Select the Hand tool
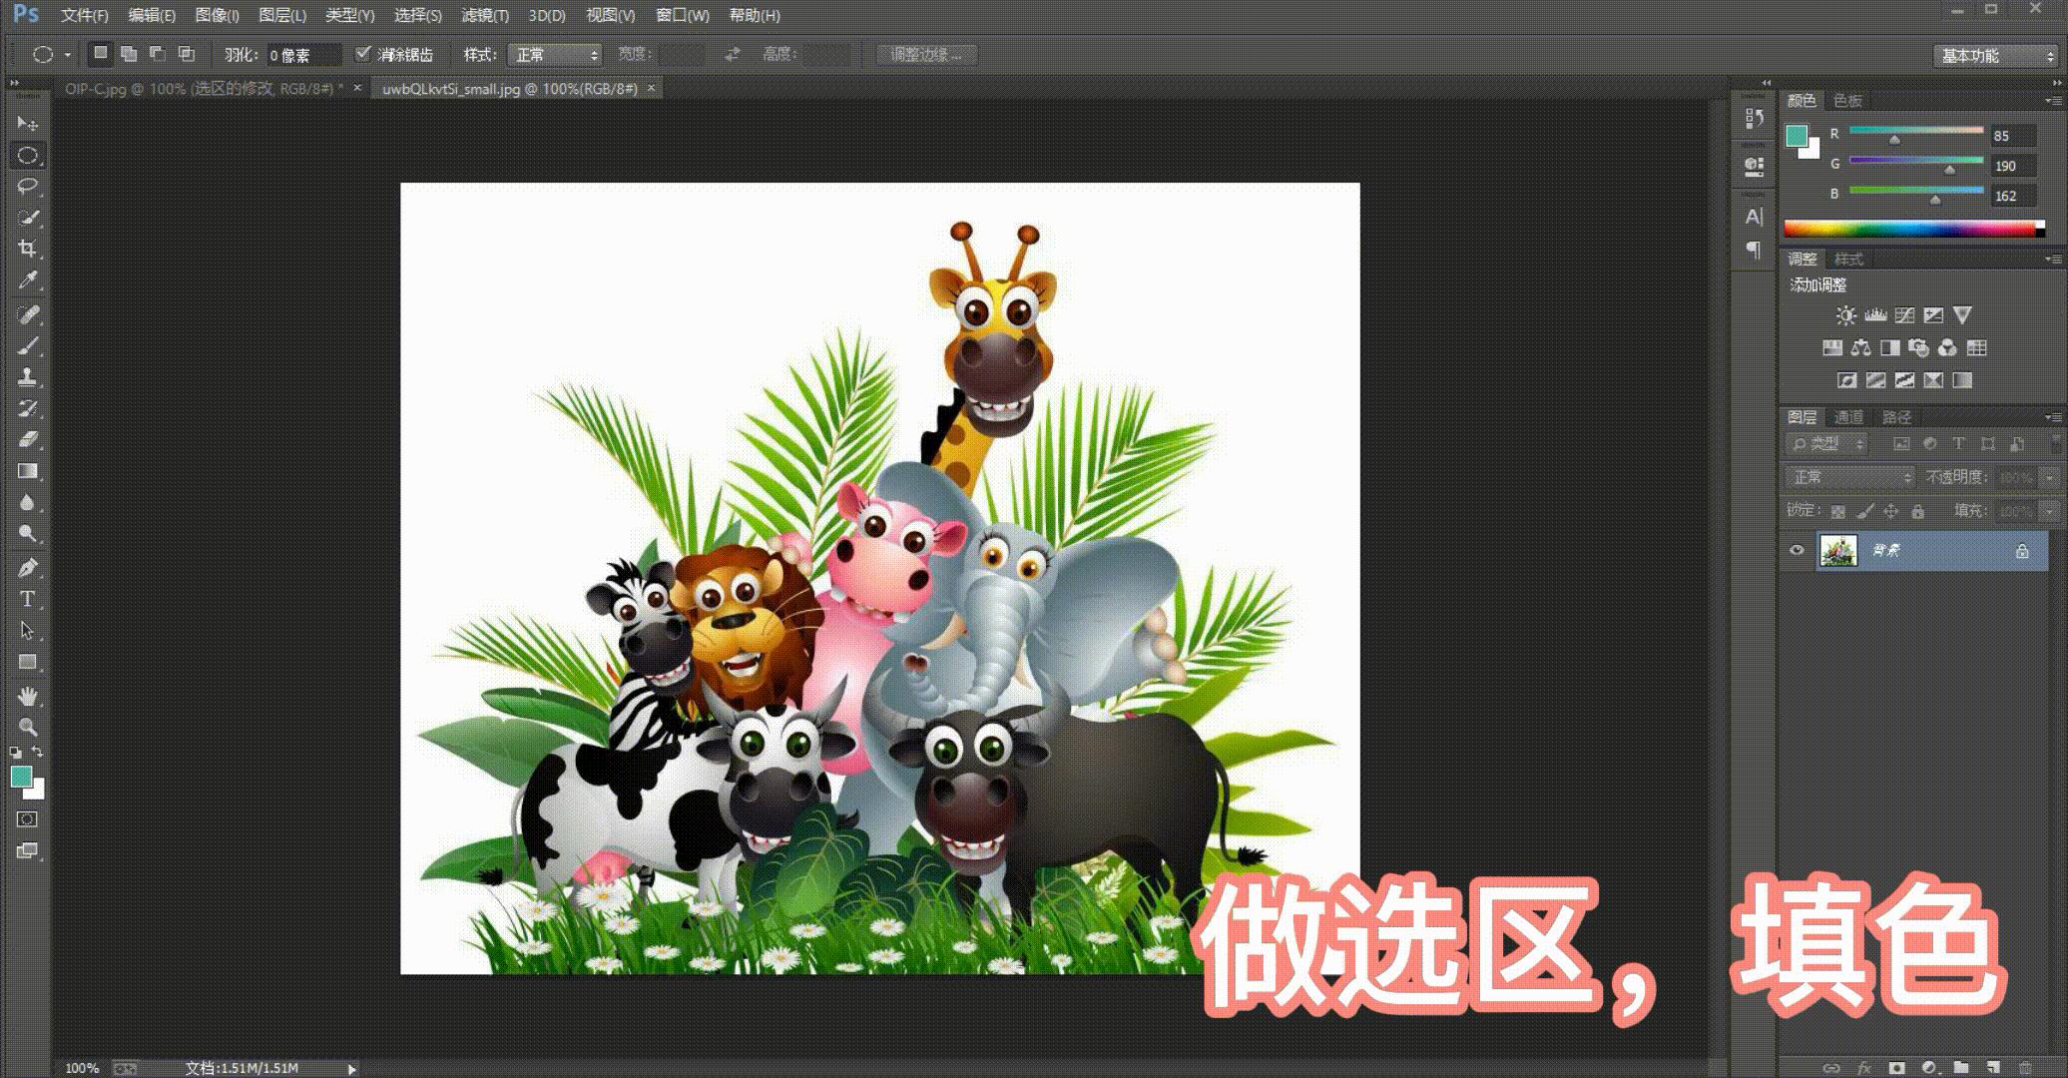 coord(27,695)
